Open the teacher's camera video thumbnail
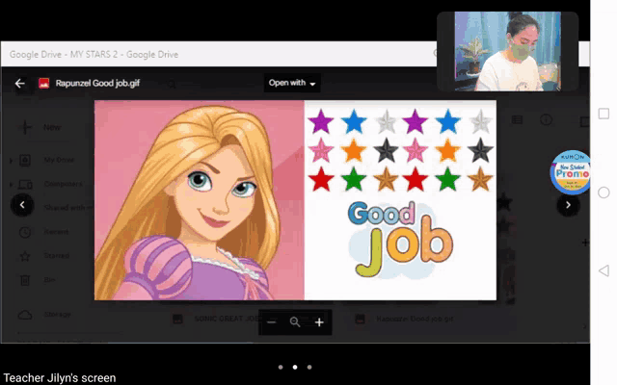 coord(508,51)
